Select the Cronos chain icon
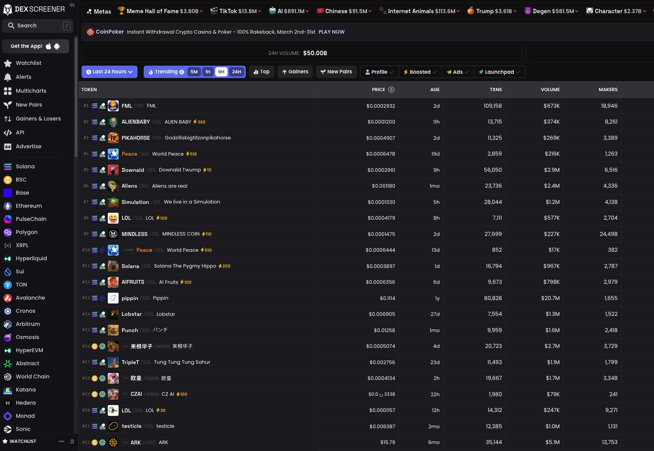Viewport: 654px width, 451px height. 8,311
